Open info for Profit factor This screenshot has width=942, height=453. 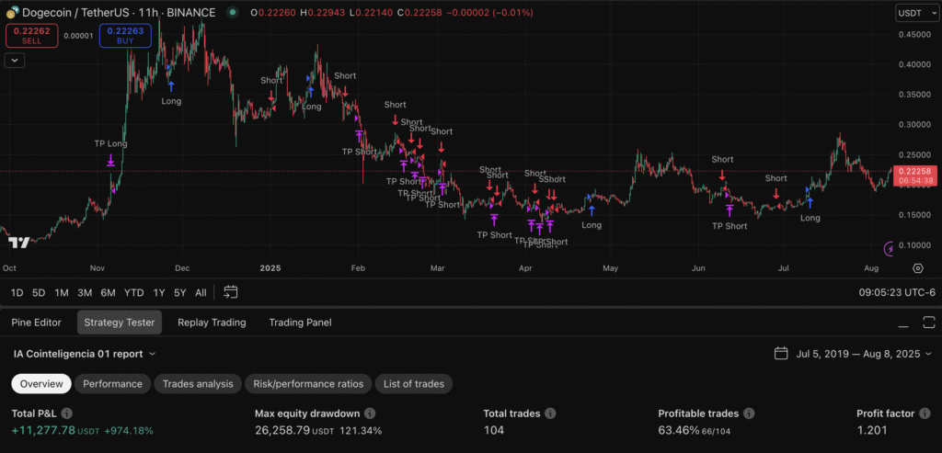point(925,413)
